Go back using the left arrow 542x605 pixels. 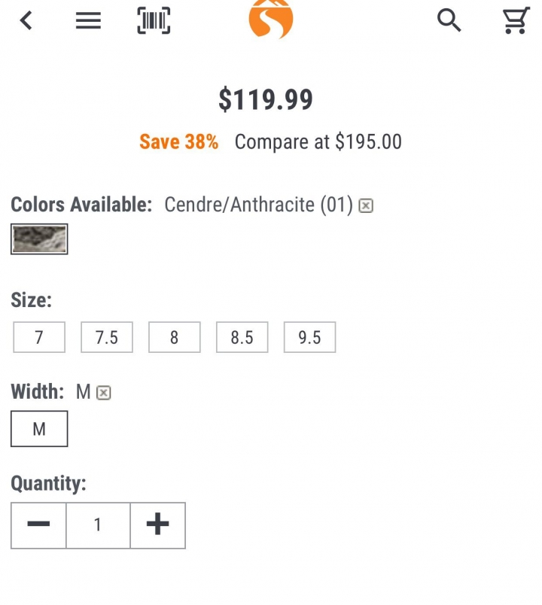26,20
